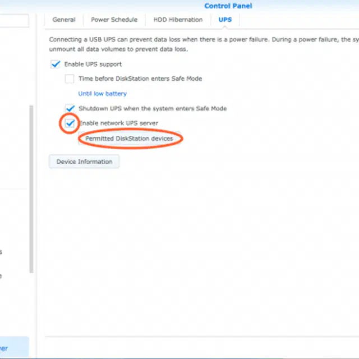Select the Until low battery option
This screenshot has height=359, width=359.
[x=102, y=94]
